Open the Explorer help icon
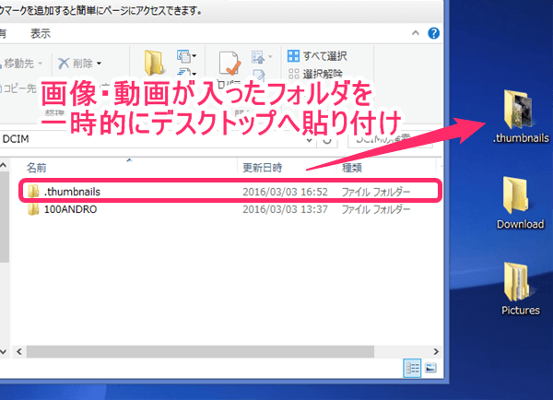This screenshot has width=553, height=400. pos(433,33)
